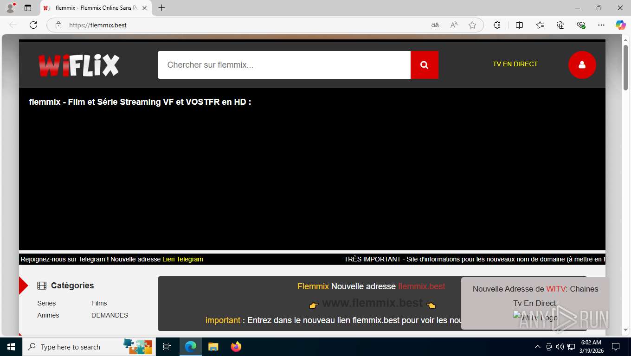Add page to favorites star icon
Screen dimensions: 631x356
(472, 25)
